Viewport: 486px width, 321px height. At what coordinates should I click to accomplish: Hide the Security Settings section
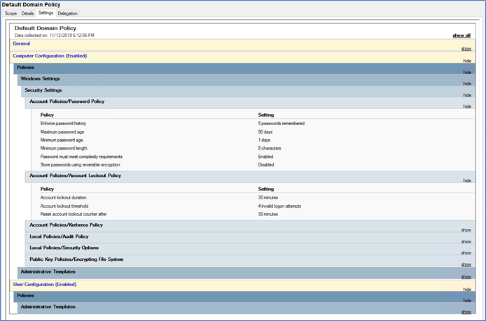[466, 94]
